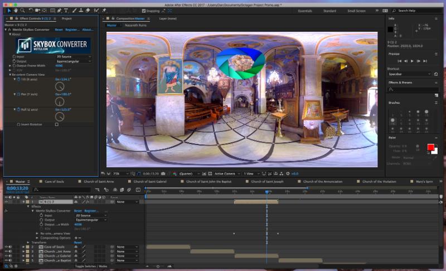
Task: Collapse the Re-orient Camera View section
Action: tap(10, 74)
